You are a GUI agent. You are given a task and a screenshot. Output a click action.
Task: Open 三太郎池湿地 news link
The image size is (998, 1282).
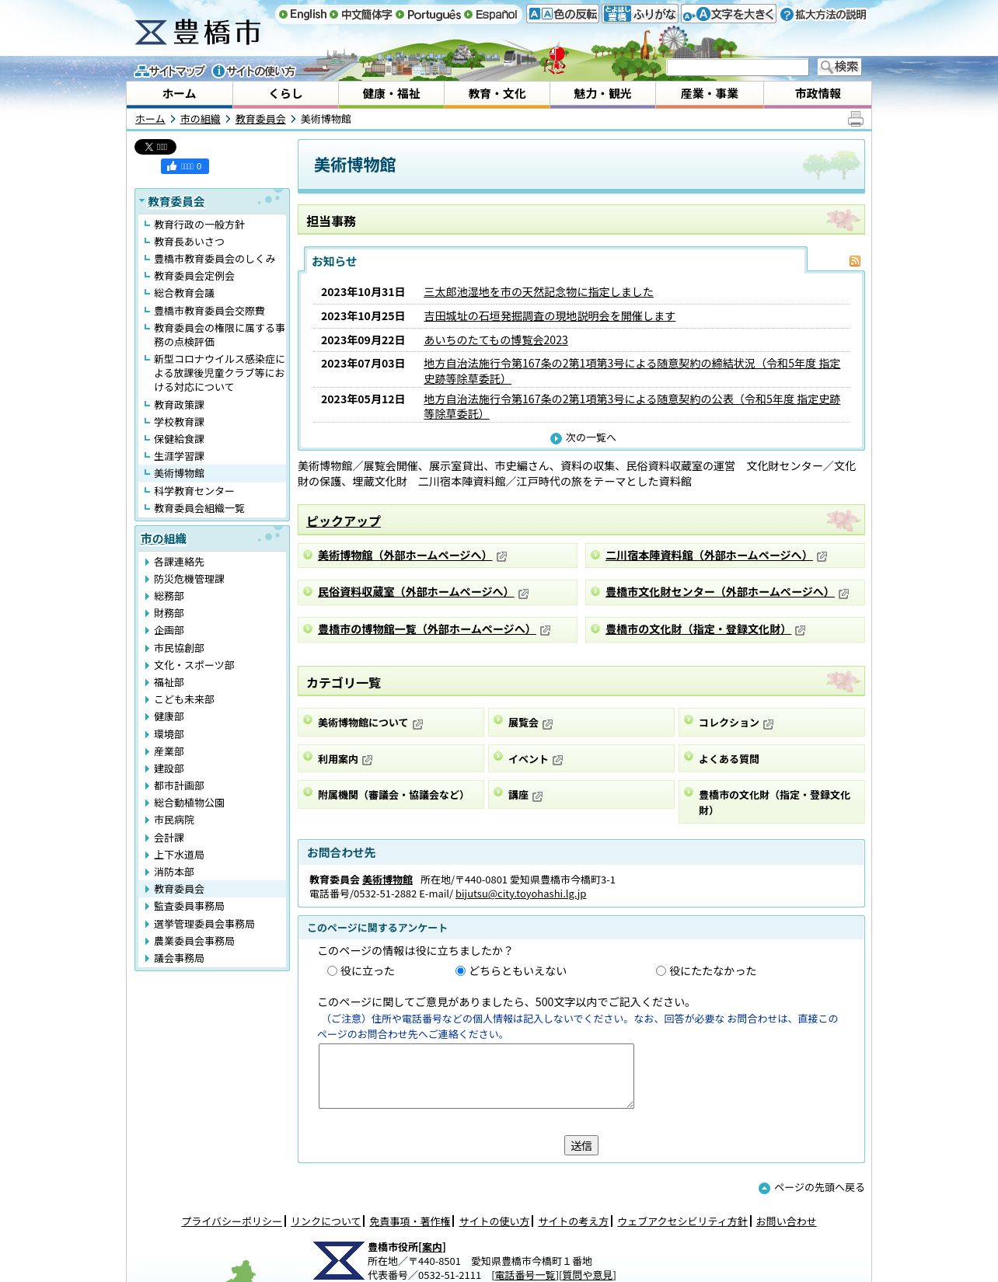click(538, 292)
